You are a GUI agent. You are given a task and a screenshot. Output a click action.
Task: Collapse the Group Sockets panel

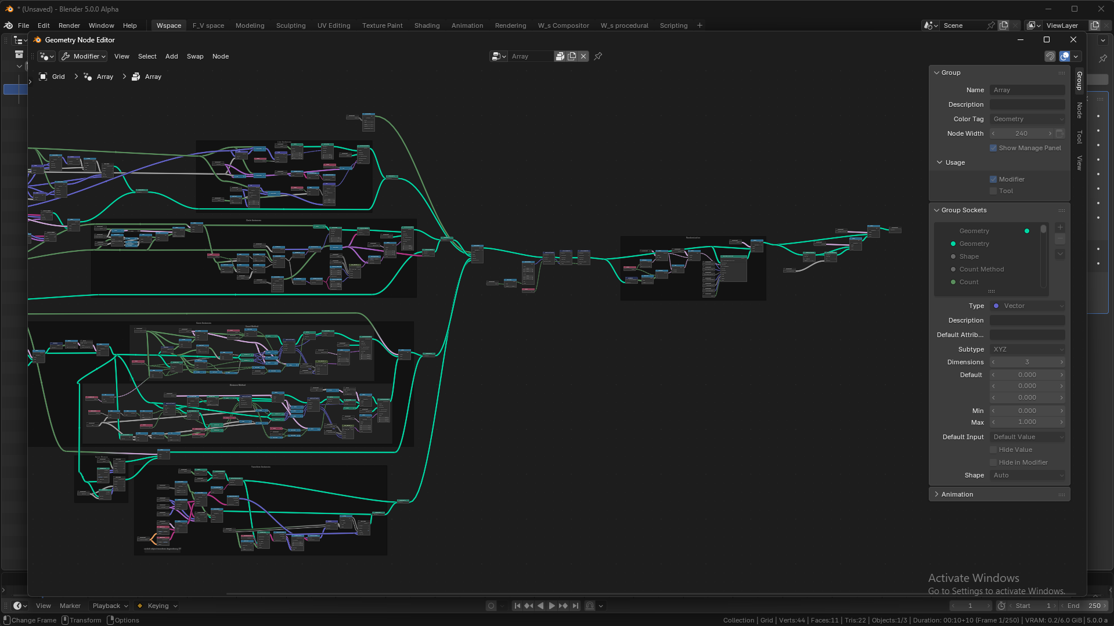(x=964, y=210)
